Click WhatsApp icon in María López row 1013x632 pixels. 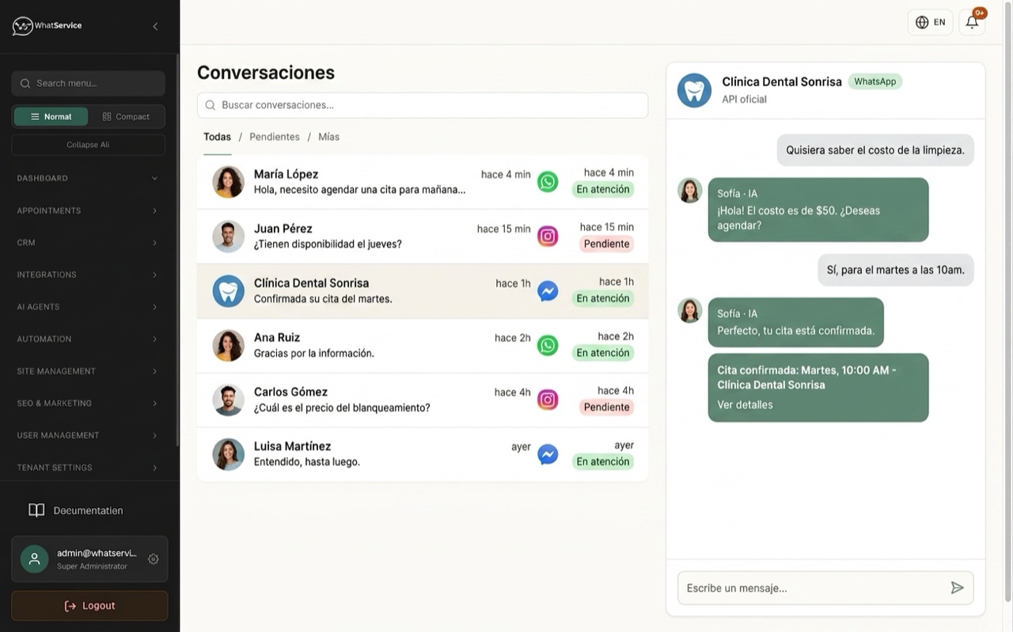click(548, 182)
